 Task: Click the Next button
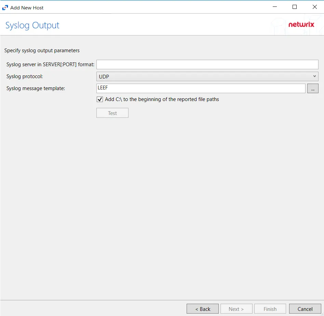pos(237,309)
